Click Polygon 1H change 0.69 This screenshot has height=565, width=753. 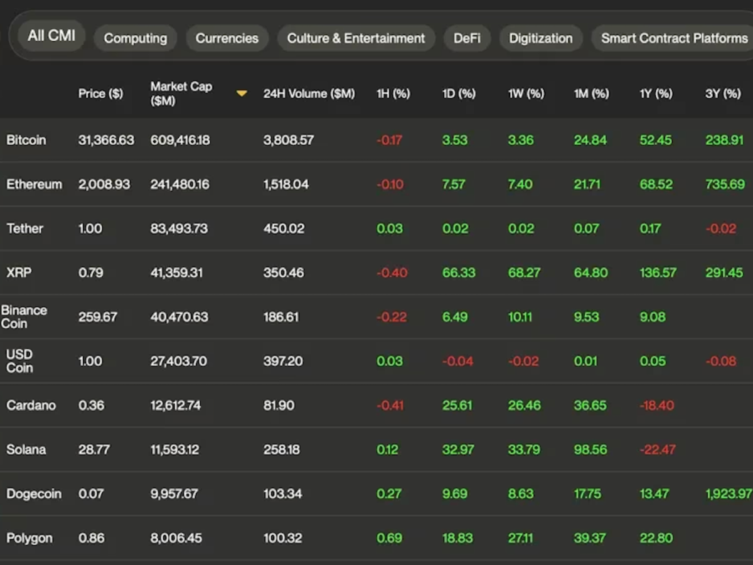click(390, 538)
